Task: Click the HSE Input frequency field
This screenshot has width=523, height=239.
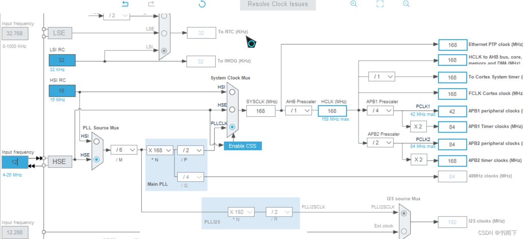Action: click(x=14, y=162)
